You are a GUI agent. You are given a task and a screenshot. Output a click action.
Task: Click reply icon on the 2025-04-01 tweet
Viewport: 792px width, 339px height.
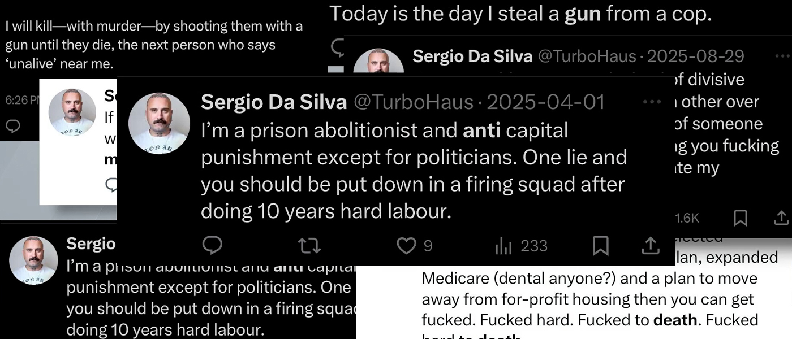click(212, 245)
